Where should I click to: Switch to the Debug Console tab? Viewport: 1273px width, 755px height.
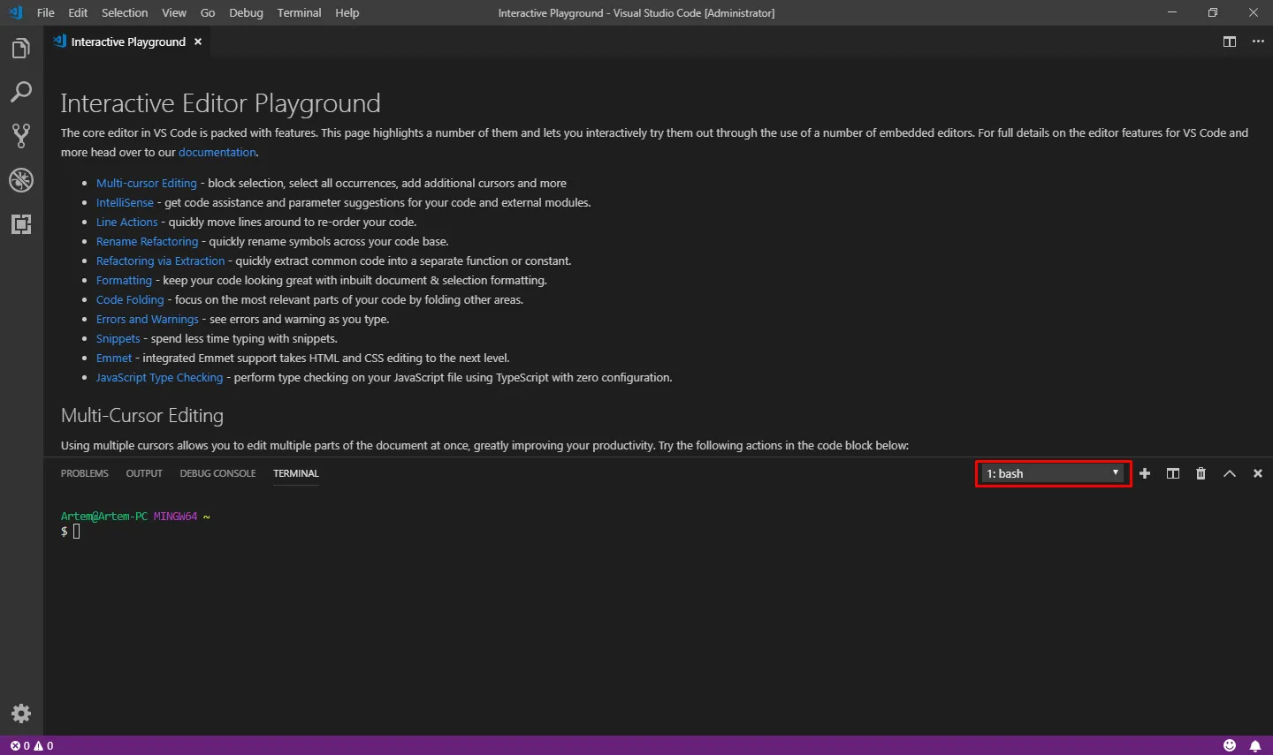point(217,474)
